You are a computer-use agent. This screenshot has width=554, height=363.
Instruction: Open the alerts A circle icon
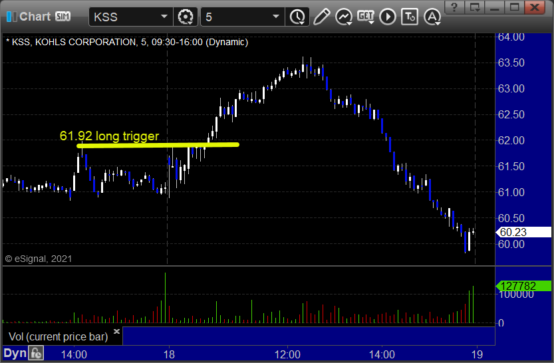432,17
